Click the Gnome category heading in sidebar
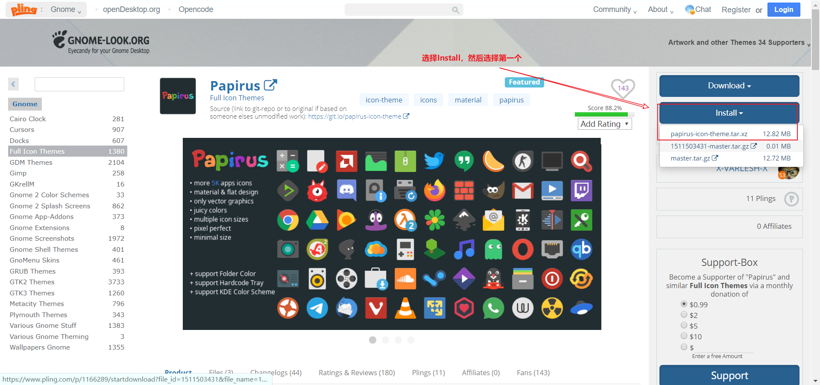 [25, 104]
